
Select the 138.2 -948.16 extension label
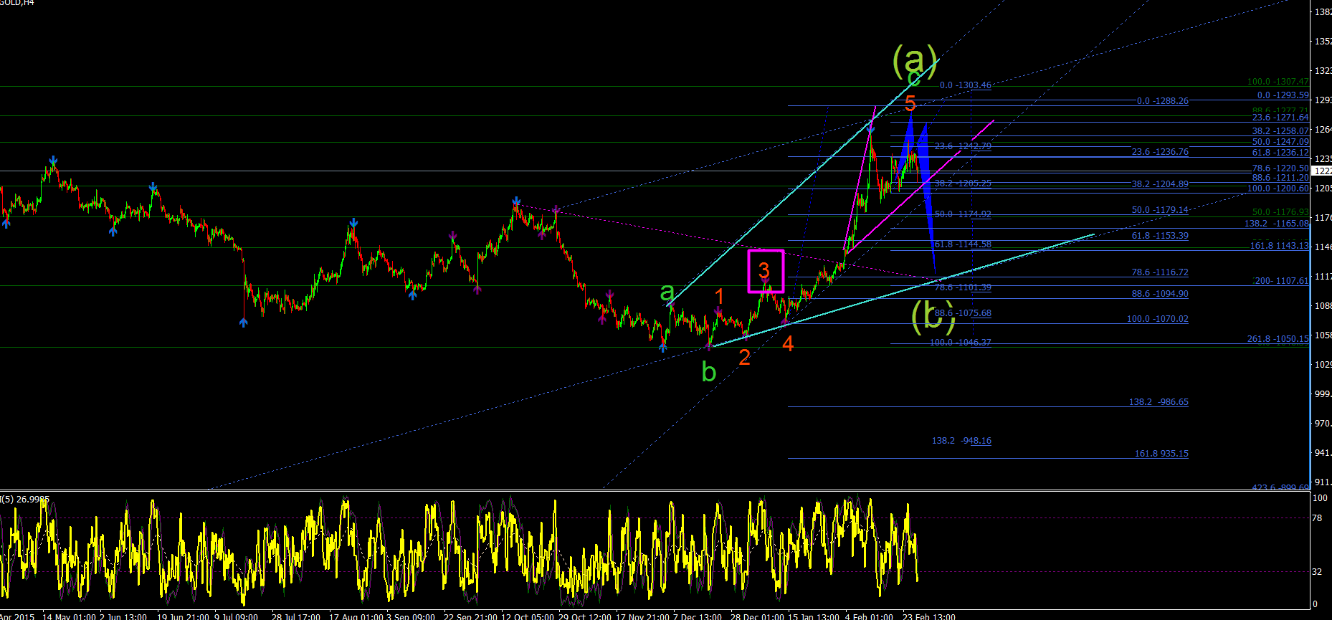[961, 441]
